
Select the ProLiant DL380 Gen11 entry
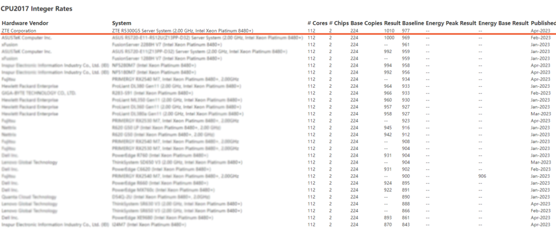click(x=176, y=86)
